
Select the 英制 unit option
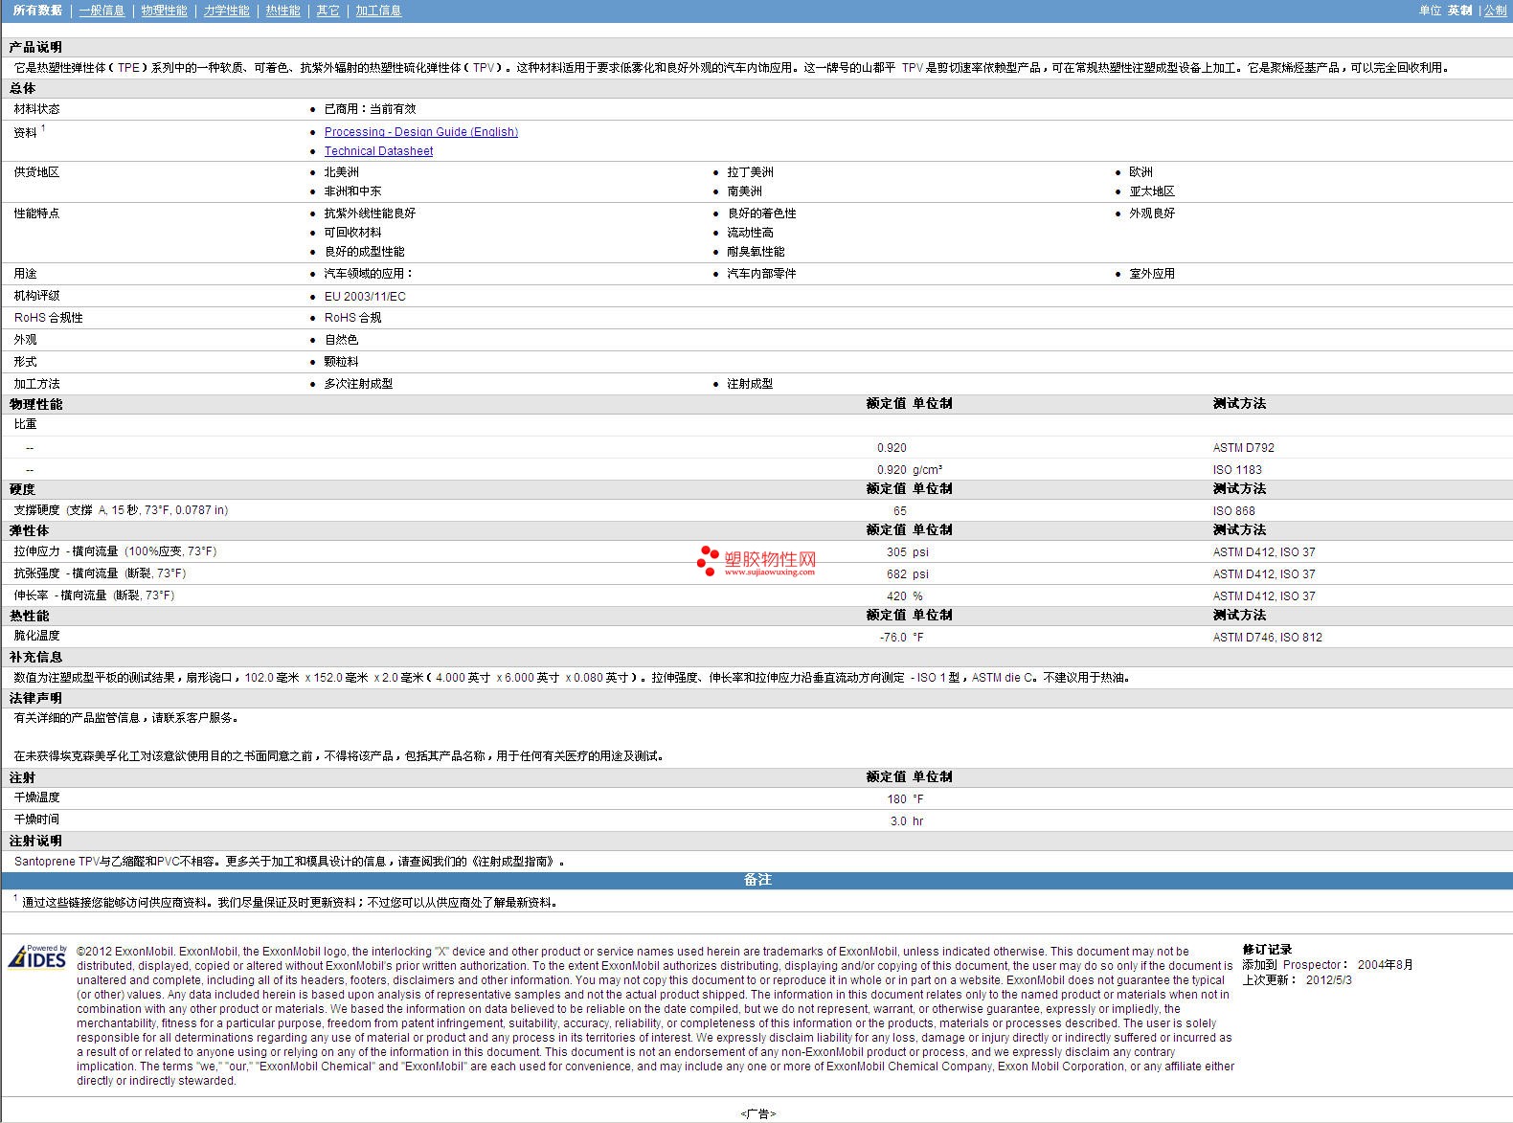pyautogui.click(x=1459, y=11)
